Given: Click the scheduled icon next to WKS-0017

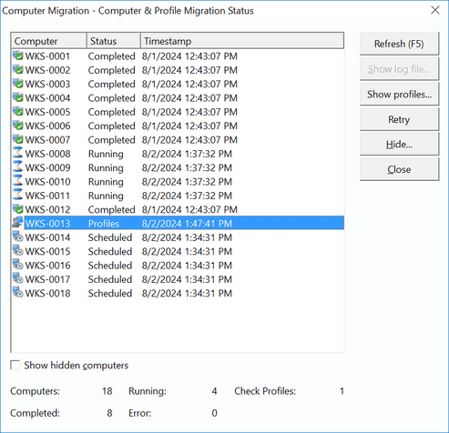Looking at the screenshot, I should [18, 278].
